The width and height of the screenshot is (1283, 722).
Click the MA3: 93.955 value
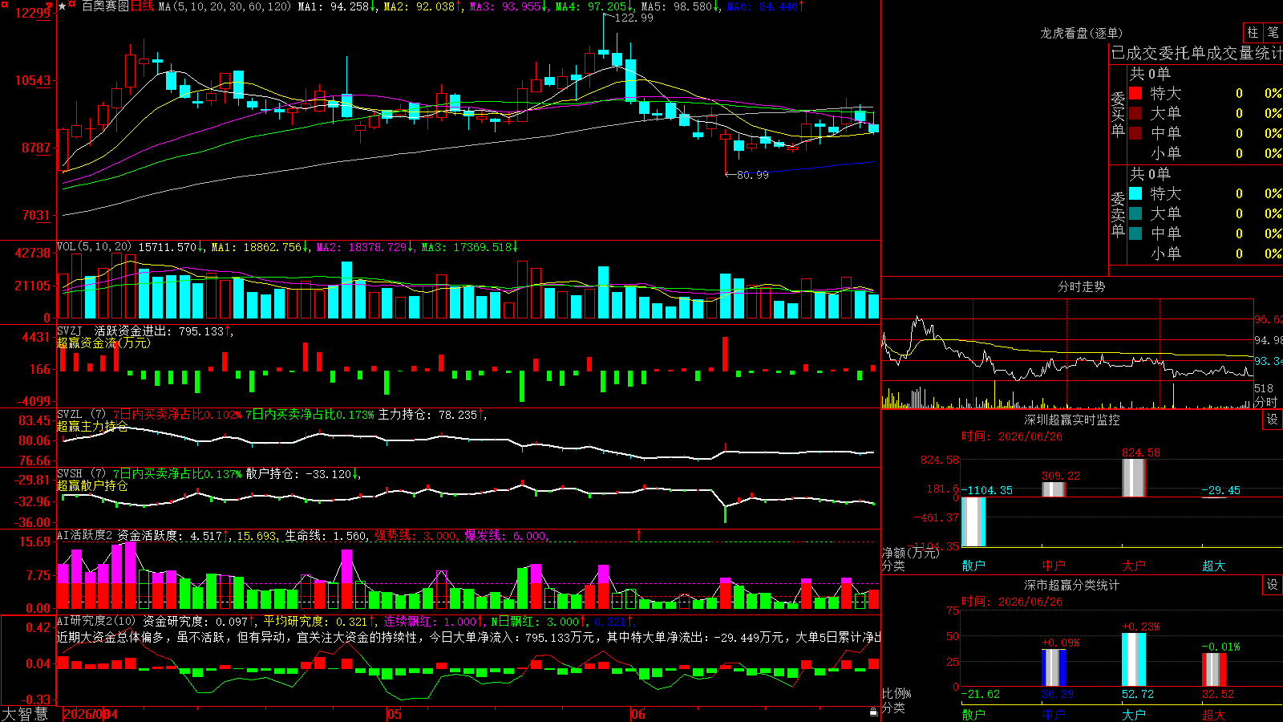click(508, 6)
